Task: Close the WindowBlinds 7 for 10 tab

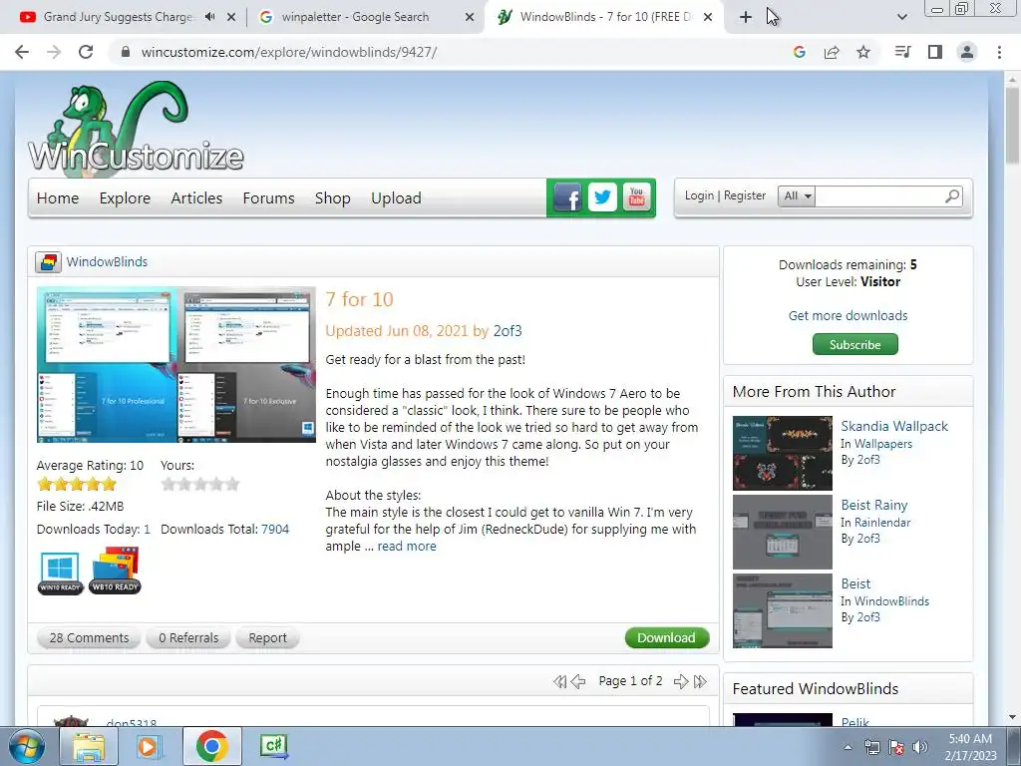Action: [x=708, y=17]
